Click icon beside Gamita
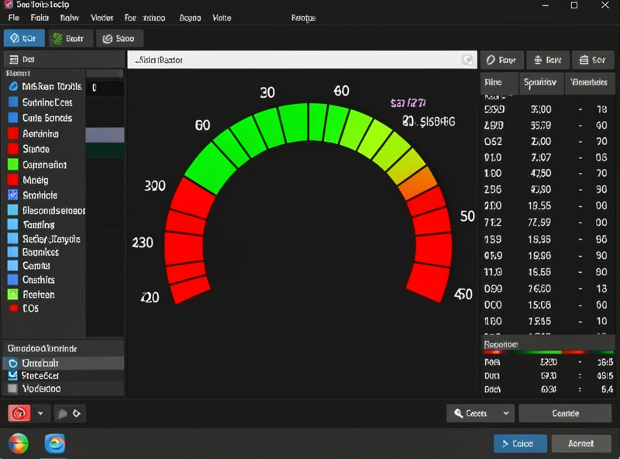Screen dimensions: 620x459 point(13,265)
